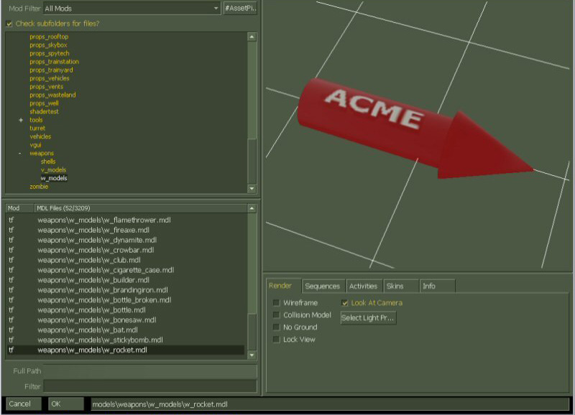Enable the No Ground checkbox

point(277,327)
